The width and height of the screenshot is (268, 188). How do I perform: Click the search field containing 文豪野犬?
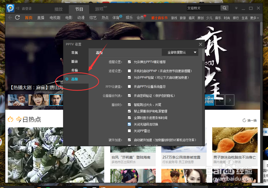tap(203, 8)
